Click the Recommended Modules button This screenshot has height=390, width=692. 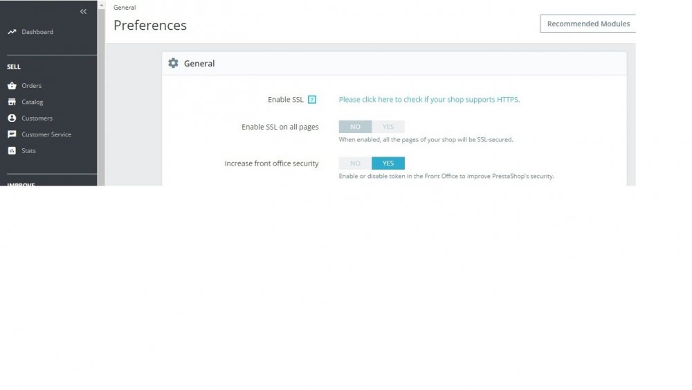588,24
